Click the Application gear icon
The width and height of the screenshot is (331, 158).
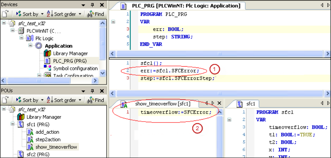[39, 46]
